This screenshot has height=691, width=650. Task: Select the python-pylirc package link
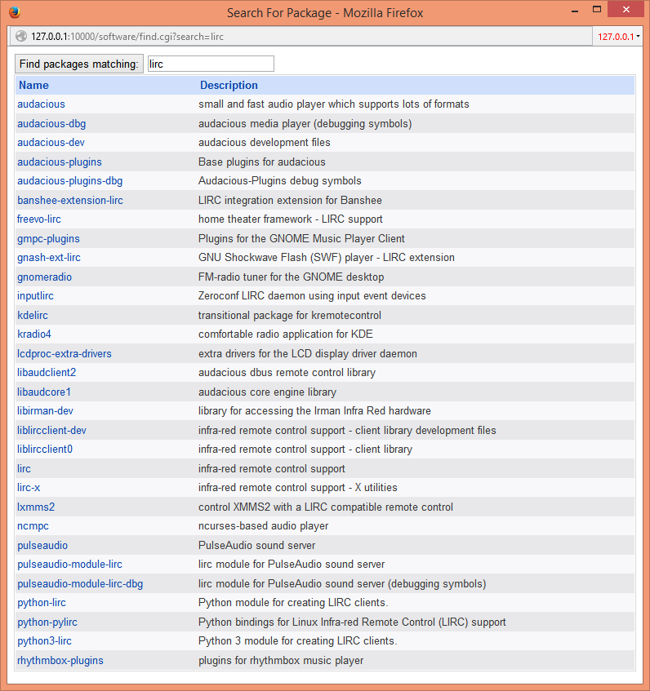[x=47, y=622]
